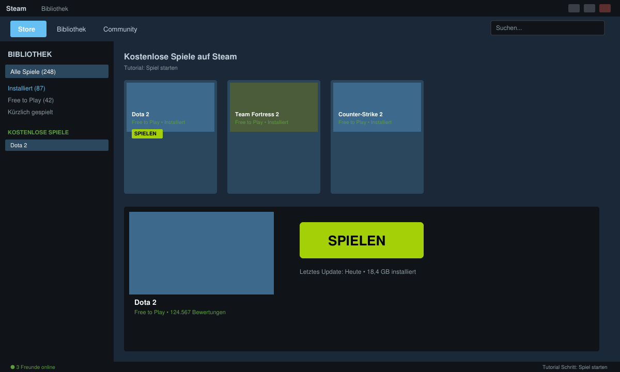Open the Team Fortress 2 game card
The height and width of the screenshot is (372, 620).
pyautogui.click(x=274, y=137)
